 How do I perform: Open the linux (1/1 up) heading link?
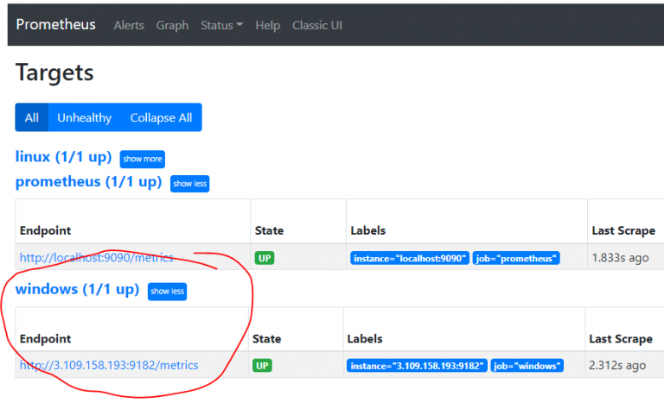coord(64,157)
